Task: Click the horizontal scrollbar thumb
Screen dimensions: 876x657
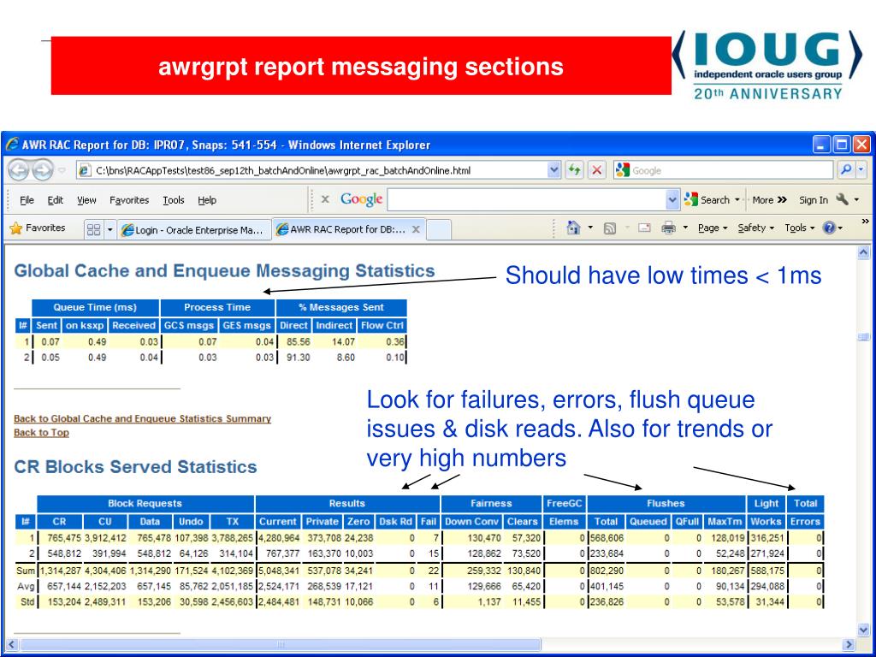Action: click(281, 644)
